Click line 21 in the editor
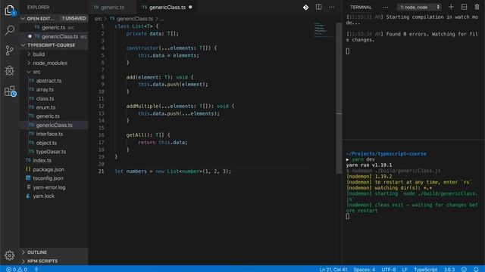Viewport: 485px width, 272px height. click(173, 172)
